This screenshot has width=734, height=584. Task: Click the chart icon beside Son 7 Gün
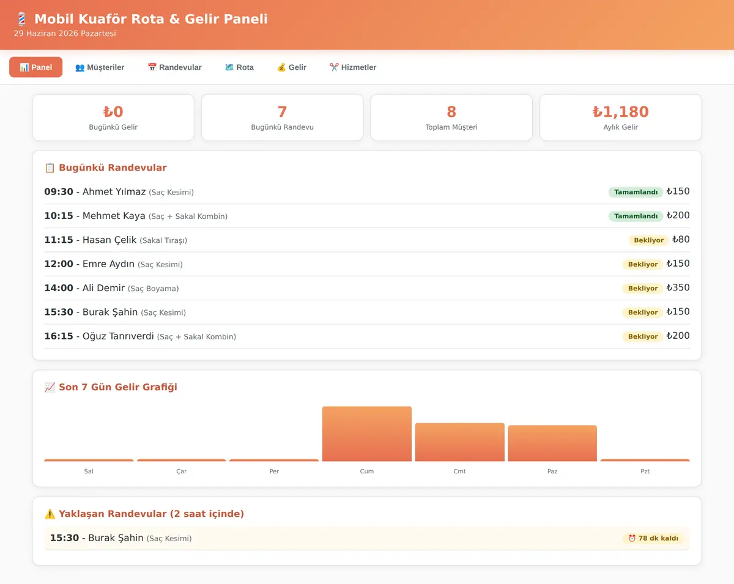click(x=50, y=387)
